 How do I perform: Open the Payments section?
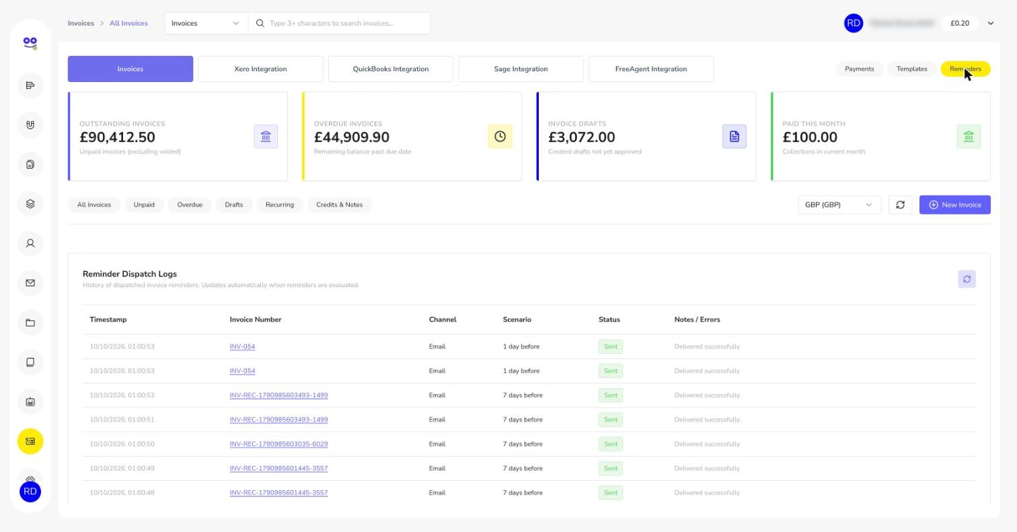pos(860,69)
